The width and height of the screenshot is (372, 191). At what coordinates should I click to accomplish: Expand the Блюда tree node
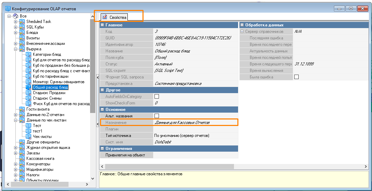point(15,33)
